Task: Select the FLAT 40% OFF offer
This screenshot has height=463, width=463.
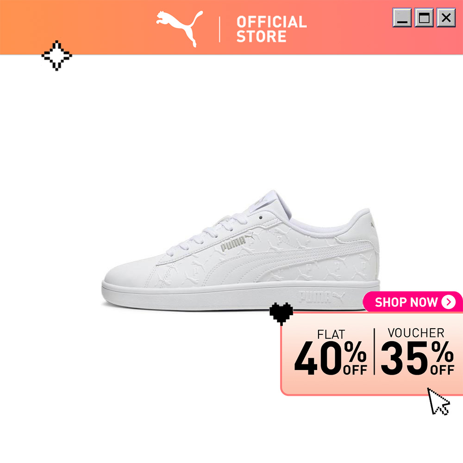Action: [x=331, y=352]
